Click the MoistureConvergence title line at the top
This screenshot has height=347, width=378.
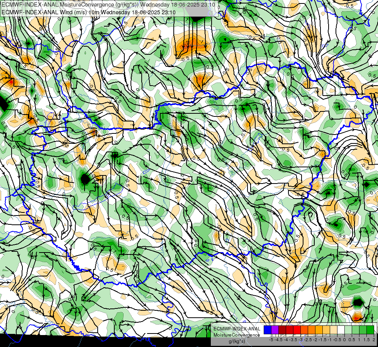click(108, 5)
